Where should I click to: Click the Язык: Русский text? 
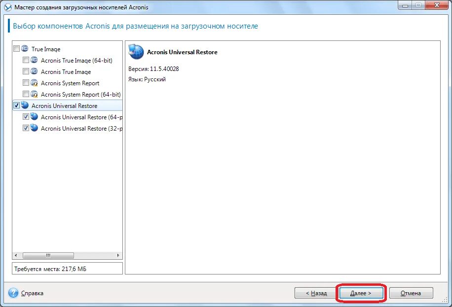[147, 79]
